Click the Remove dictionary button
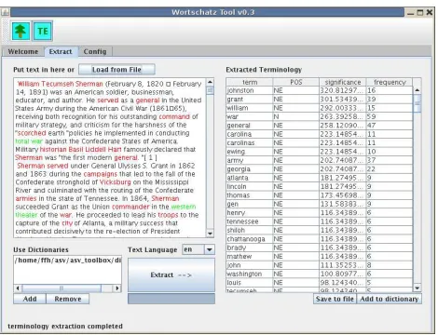This screenshot has height=335, width=438. 68,299
